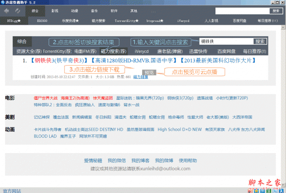The width and height of the screenshot is (286, 193).
Task: Open the 卡片战斗先导者 animation link
Action: (48, 129)
